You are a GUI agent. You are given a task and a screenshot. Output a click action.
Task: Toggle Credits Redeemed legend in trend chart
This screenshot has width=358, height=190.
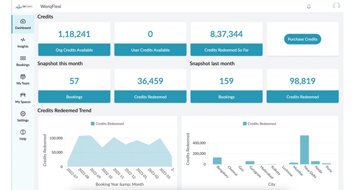pyautogui.click(x=107, y=124)
